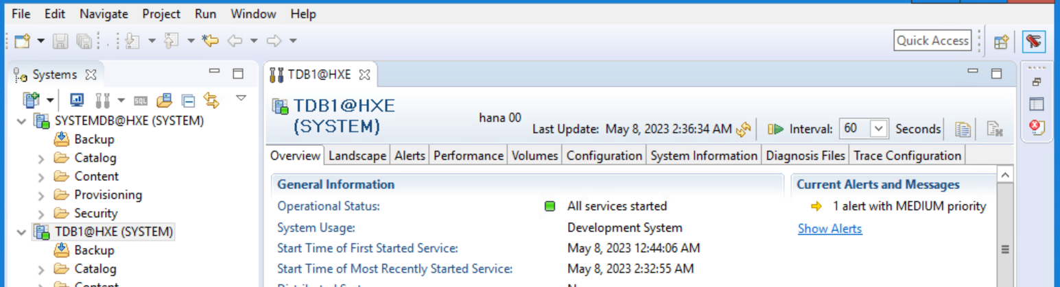1060x287 pixels.
Task: Toggle Link with Editor arrows icon
Action: click(x=211, y=101)
